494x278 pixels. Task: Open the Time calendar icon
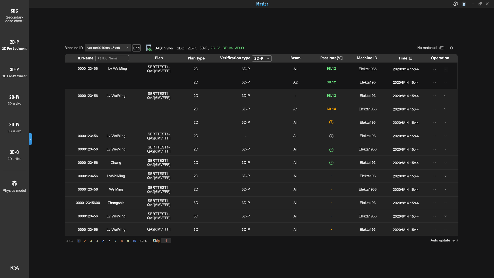tap(411, 58)
